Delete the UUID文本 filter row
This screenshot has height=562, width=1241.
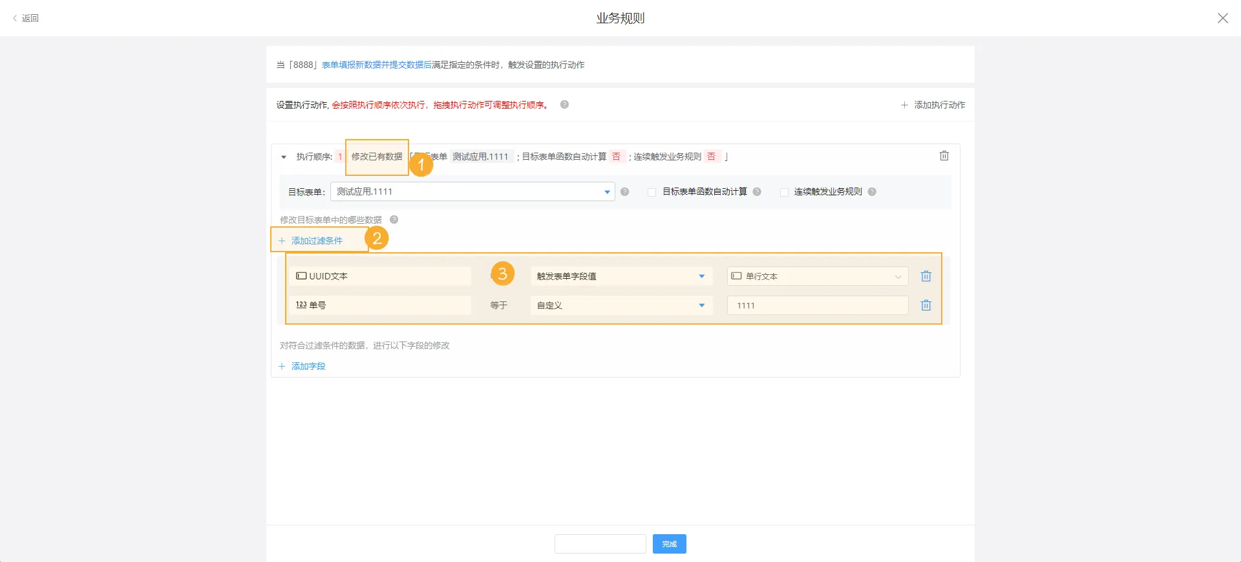pyautogui.click(x=926, y=276)
